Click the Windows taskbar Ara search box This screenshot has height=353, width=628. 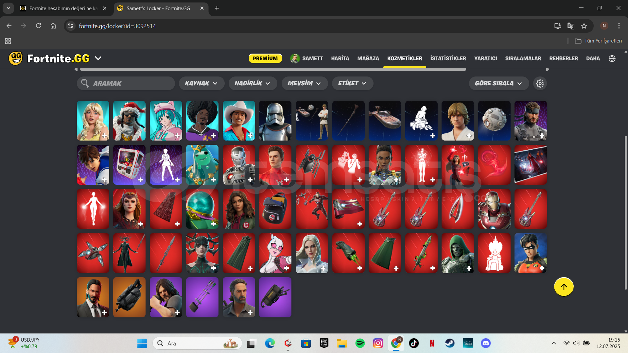point(197,343)
